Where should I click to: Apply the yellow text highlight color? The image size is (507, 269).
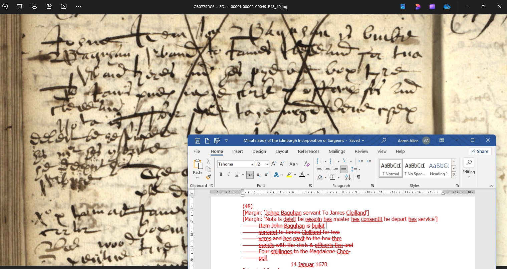[289, 175]
